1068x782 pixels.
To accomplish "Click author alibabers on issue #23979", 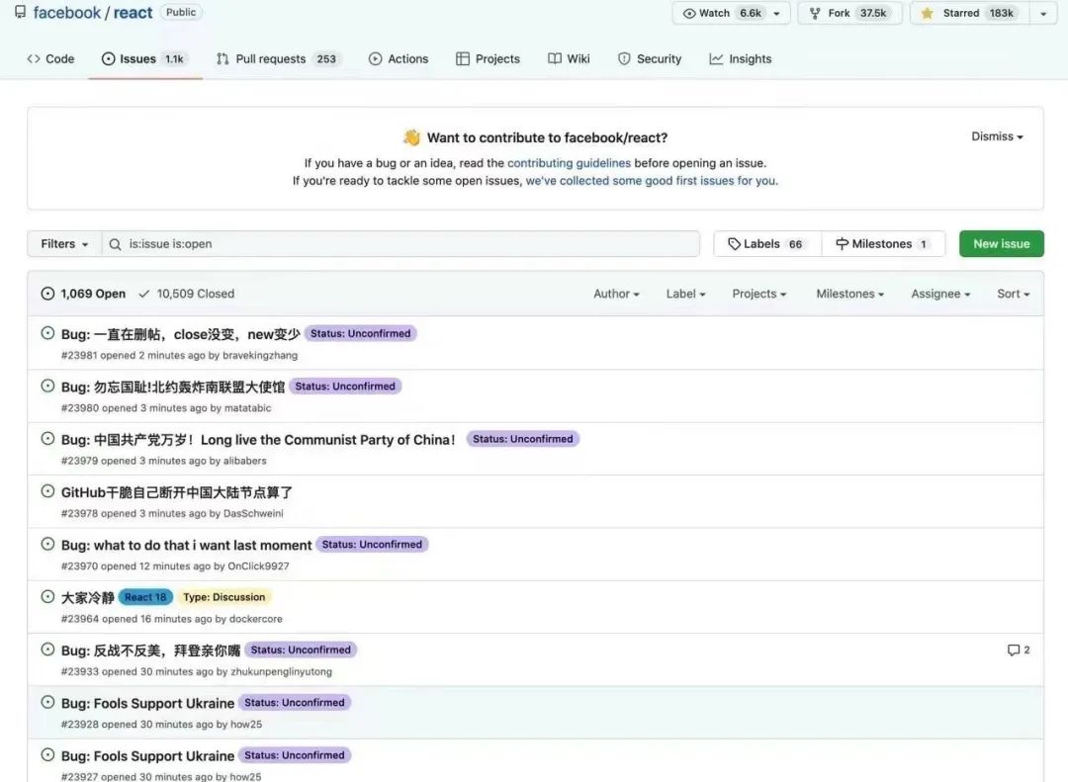I will (x=245, y=461).
